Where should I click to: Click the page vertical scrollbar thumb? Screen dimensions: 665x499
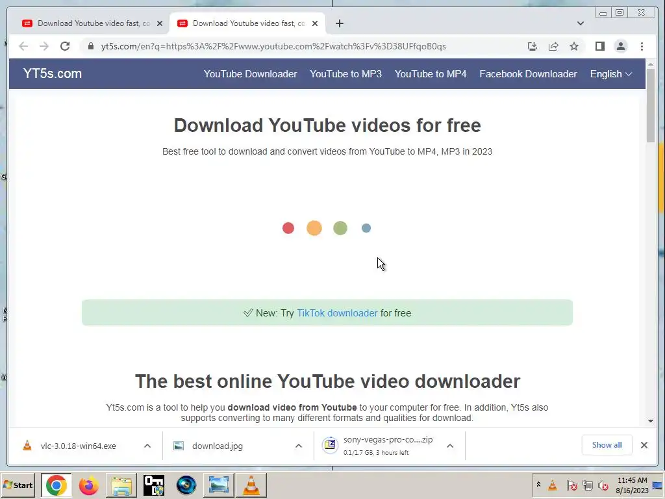651,105
